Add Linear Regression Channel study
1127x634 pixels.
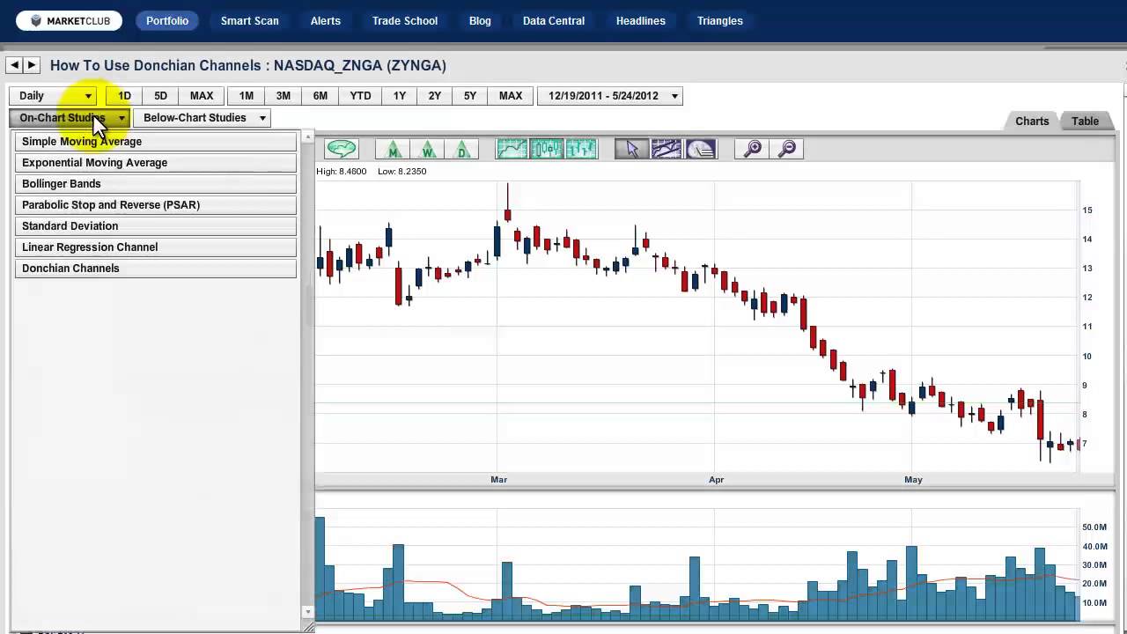[x=156, y=247]
